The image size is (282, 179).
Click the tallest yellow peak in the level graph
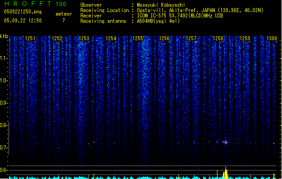tap(226, 173)
